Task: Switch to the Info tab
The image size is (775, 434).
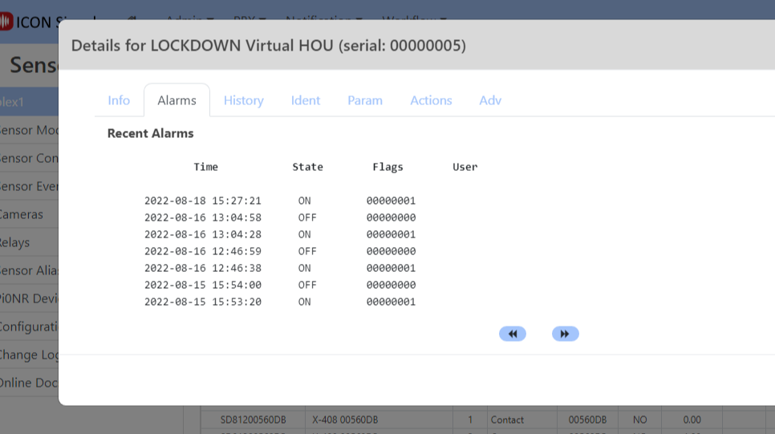Action: click(x=119, y=100)
